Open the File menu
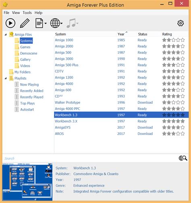The image size is (191, 203). 6,13
